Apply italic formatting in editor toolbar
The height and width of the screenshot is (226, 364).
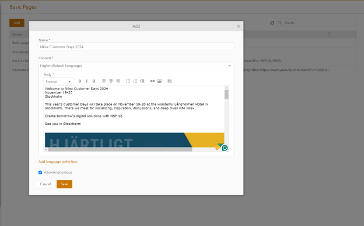point(86,81)
